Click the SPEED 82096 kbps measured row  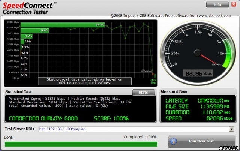coord(199,118)
